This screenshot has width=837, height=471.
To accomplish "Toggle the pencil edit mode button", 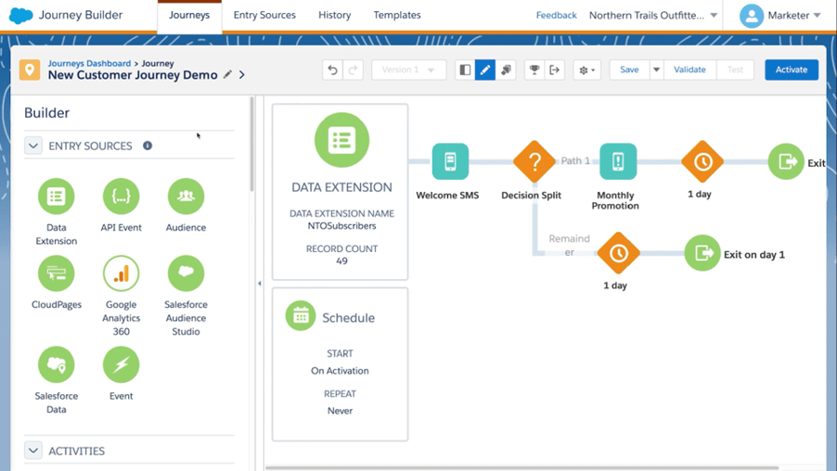I will tap(485, 70).
